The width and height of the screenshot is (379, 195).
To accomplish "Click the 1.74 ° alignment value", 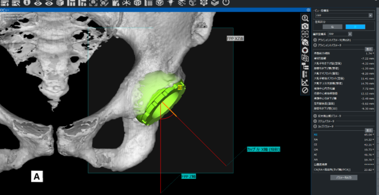I will pos(370,53).
